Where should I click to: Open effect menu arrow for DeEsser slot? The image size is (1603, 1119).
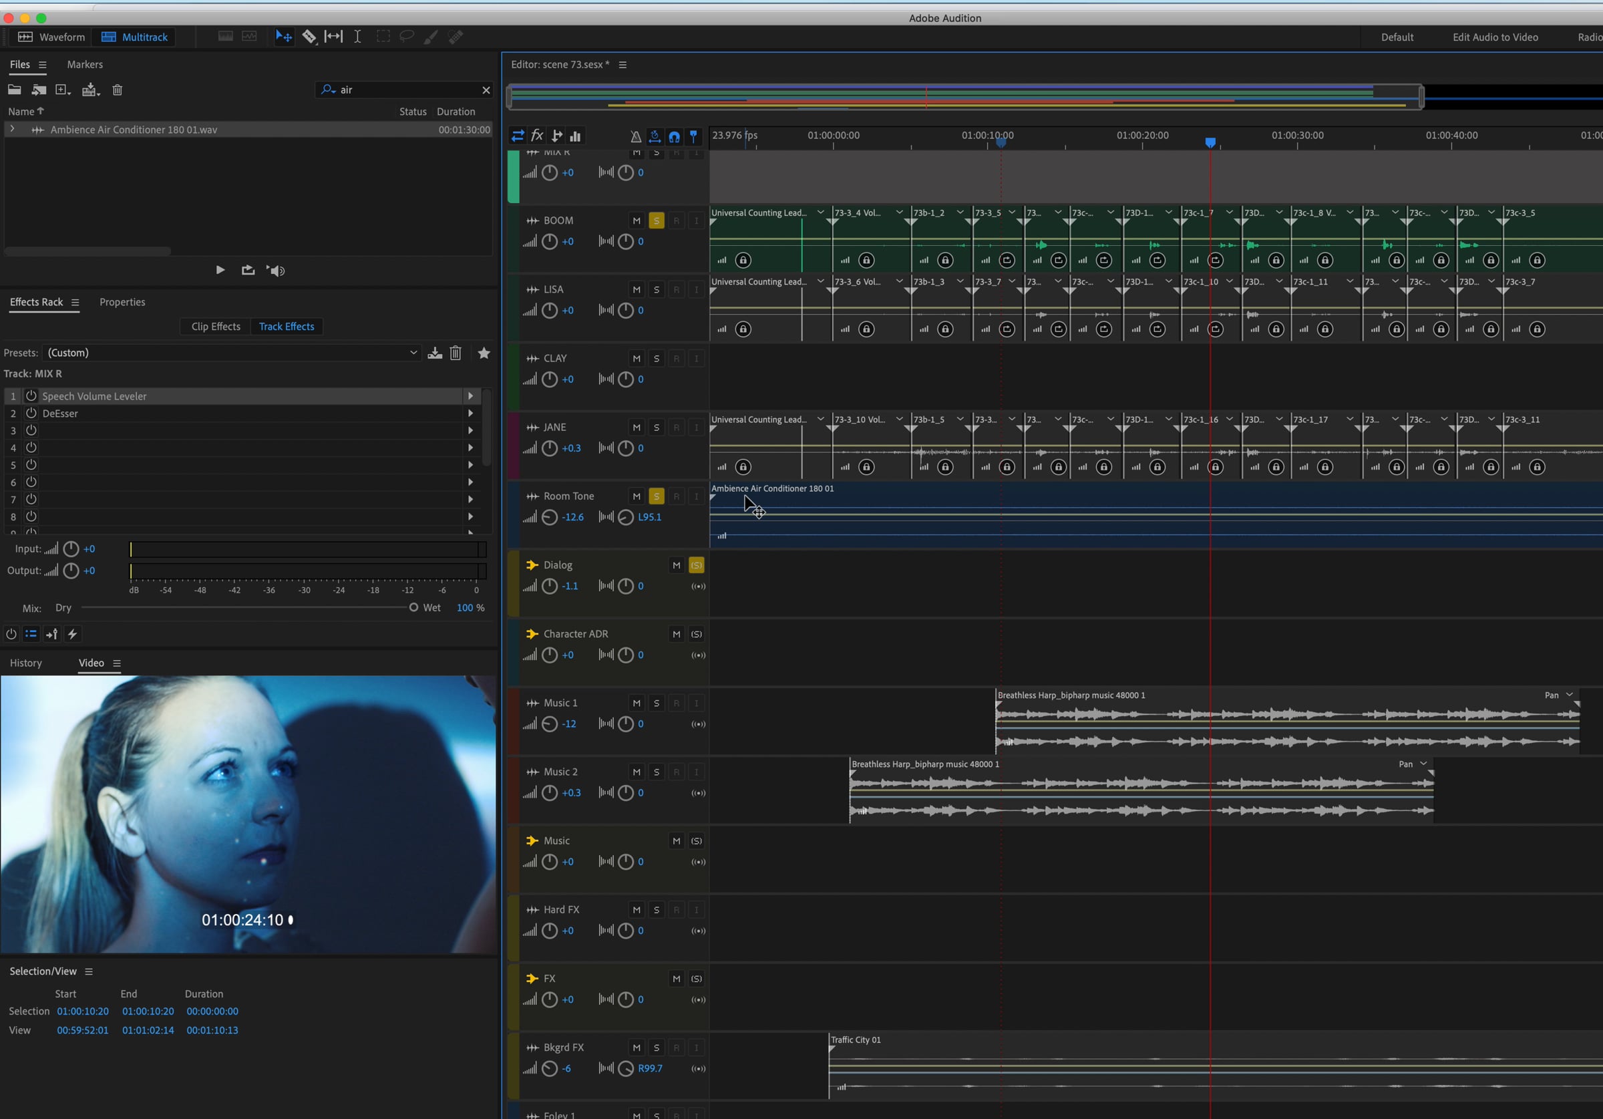pos(471,414)
